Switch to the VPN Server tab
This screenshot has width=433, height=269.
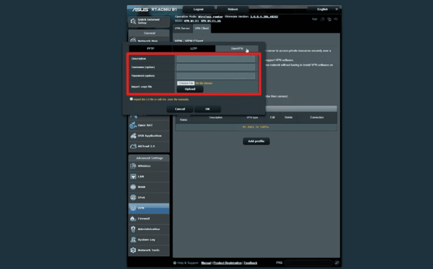tap(182, 28)
